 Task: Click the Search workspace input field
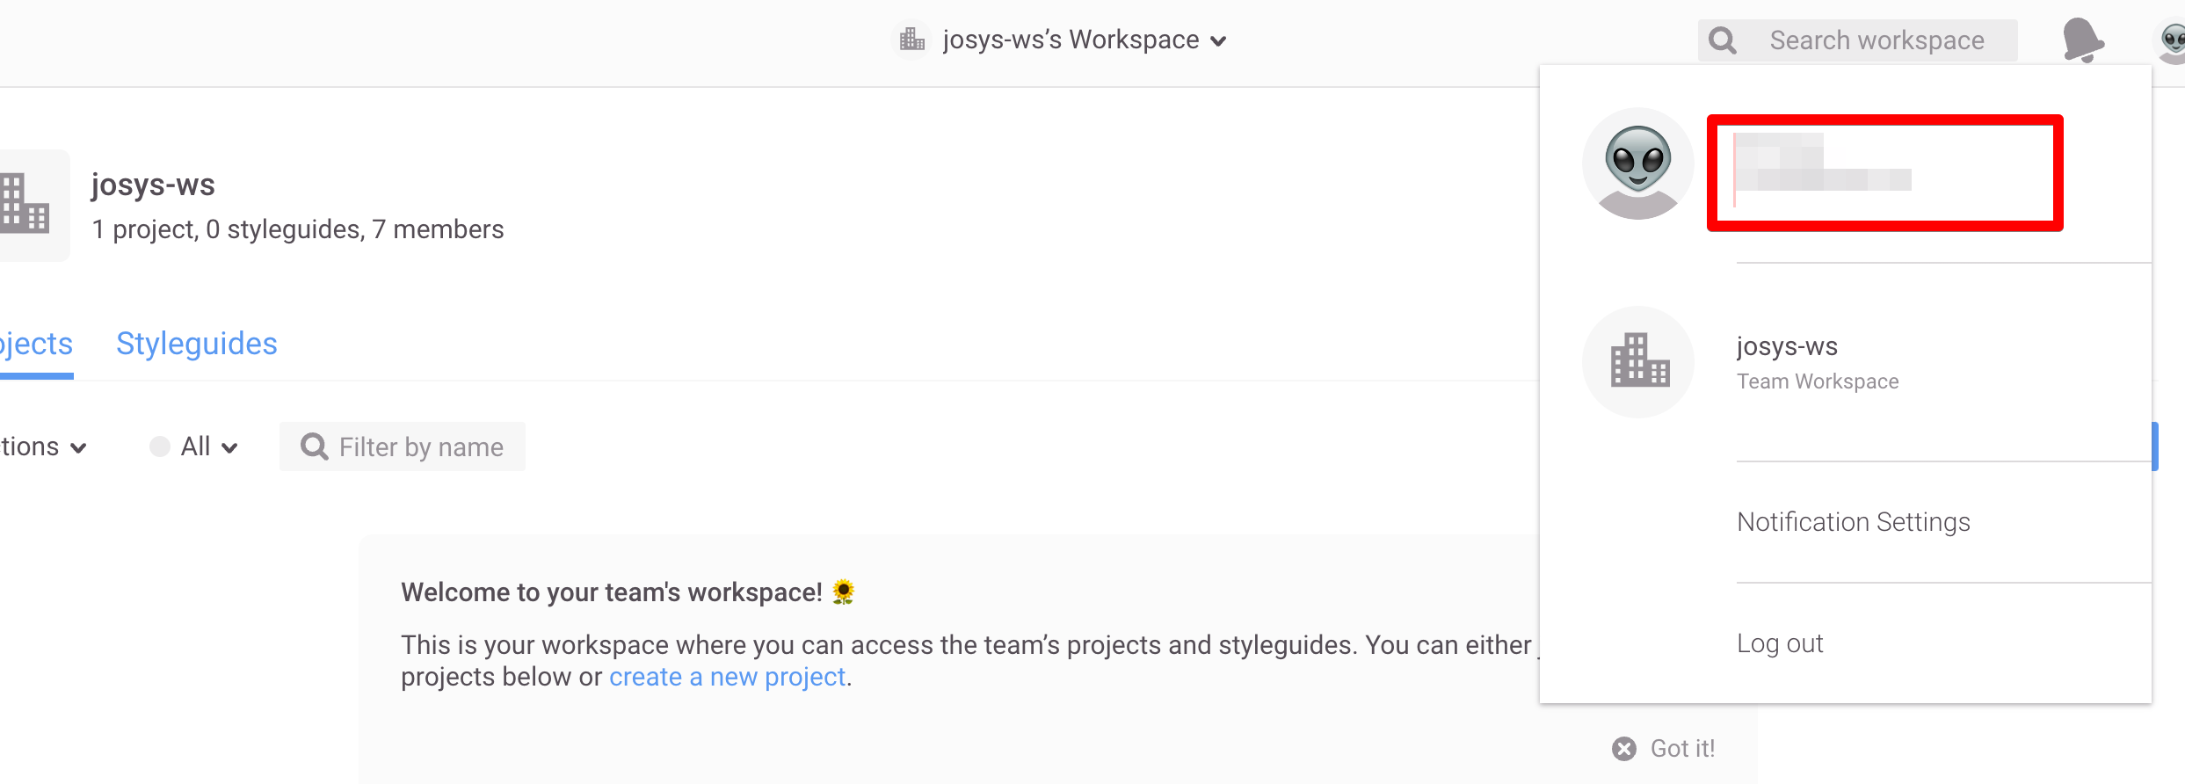(1876, 40)
